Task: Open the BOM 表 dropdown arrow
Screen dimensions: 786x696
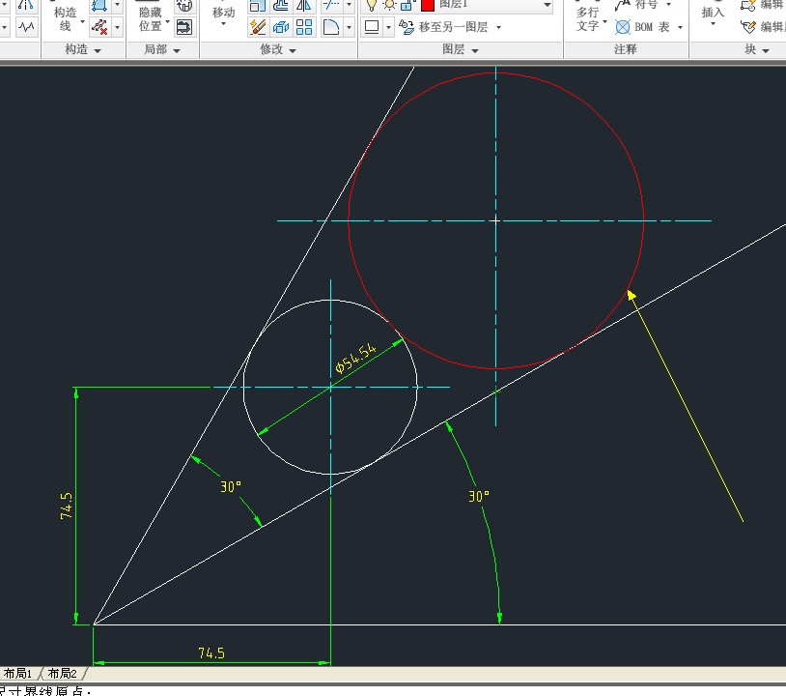Action: [x=680, y=27]
